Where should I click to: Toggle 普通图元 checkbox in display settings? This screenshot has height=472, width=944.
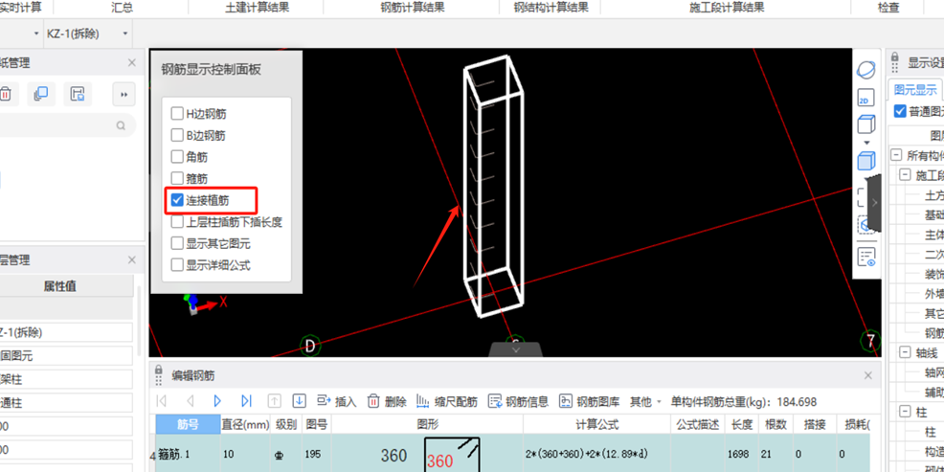tap(900, 111)
